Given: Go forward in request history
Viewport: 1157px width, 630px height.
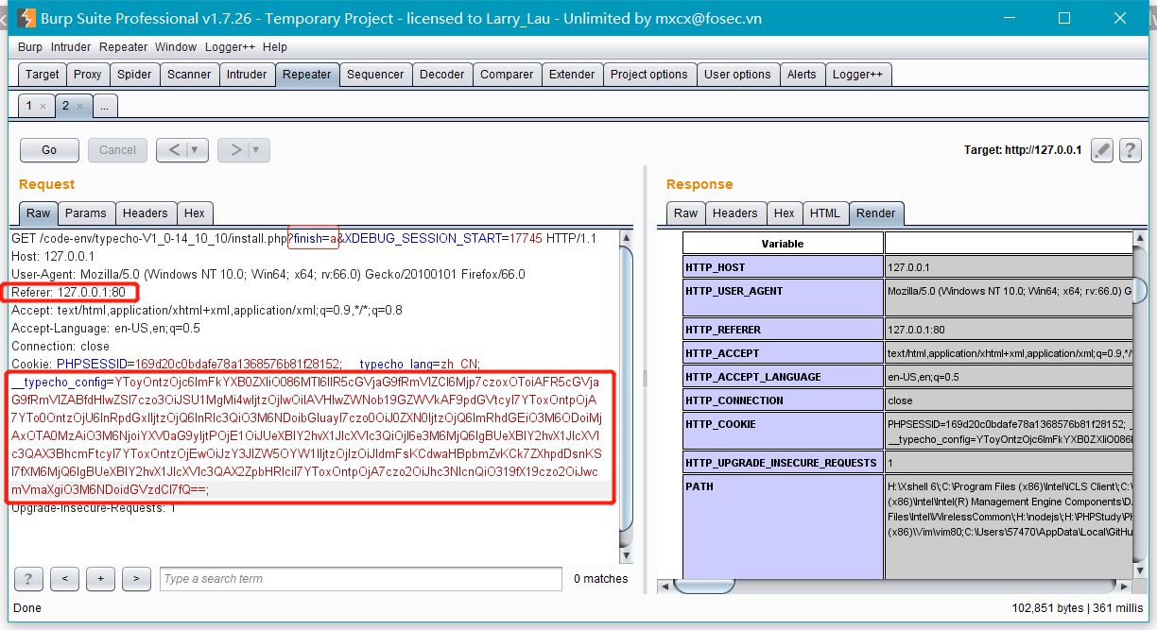Looking at the screenshot, I should point(235,149).
